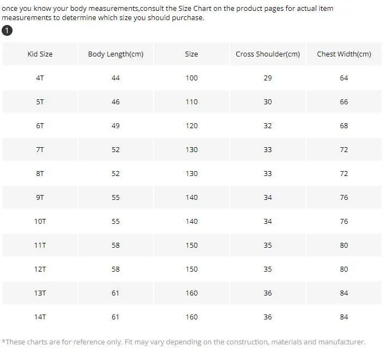Click the reference-only disclaimer text
The image size is (387, 352).
[183, 342]
